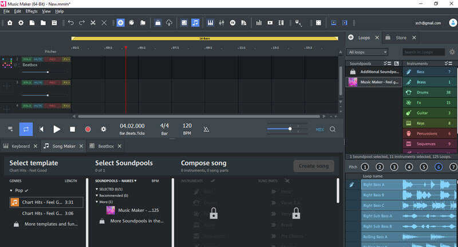Toggle MUTE on the Beatbox track
The height and width of the screenshot is (247, 458).
point(38,60)
